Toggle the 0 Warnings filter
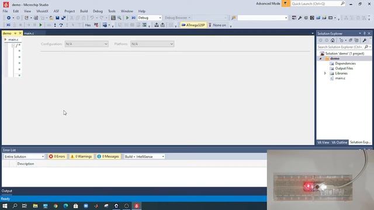Viewport: 374px width, 210px height. [81, 156]
